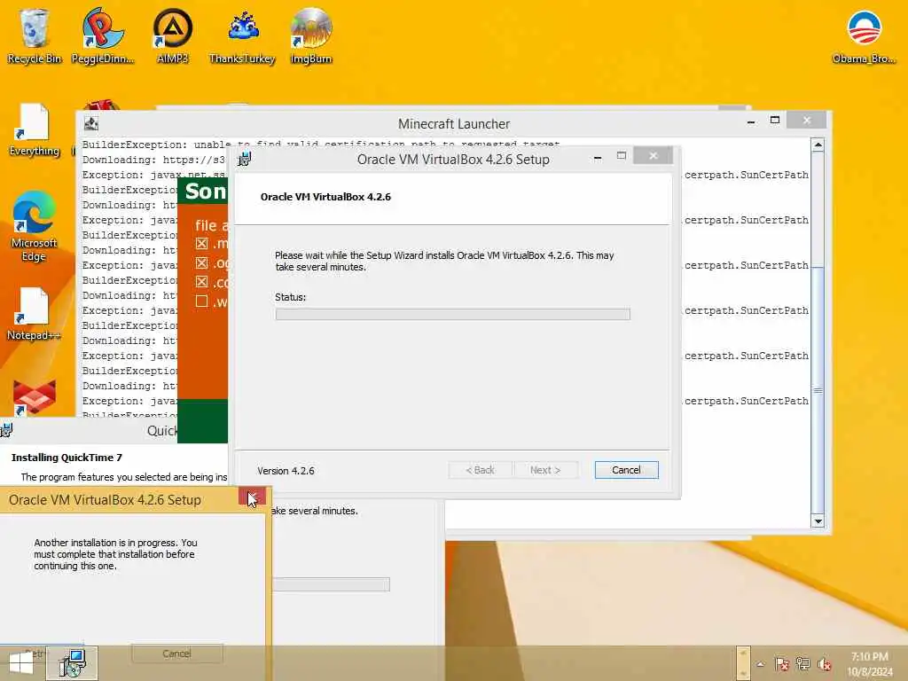Minimize the Minecraft Launcher window

click(x=751, y=121)
